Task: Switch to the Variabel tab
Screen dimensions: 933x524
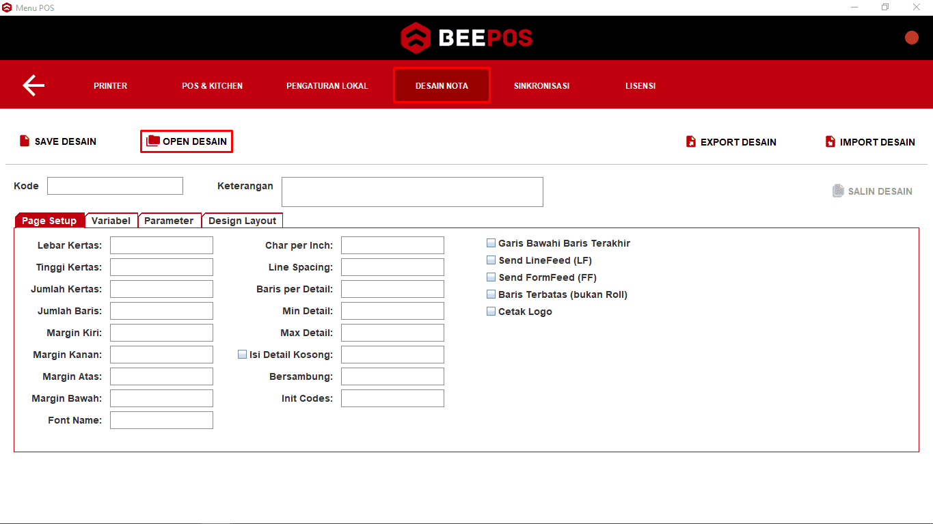Action: 111,221
